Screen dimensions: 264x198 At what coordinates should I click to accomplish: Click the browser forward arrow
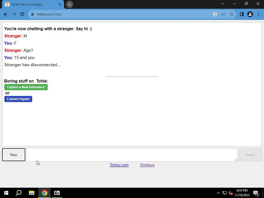coord(14,14)
